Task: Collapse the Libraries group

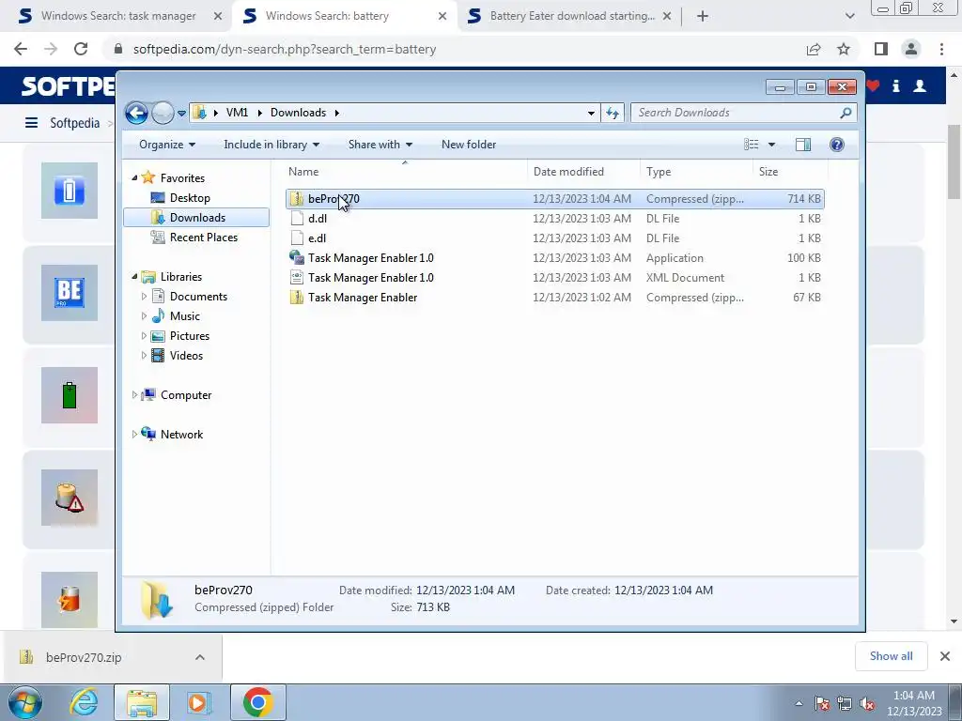Action: pyautogui.click(x=135, y=277)
